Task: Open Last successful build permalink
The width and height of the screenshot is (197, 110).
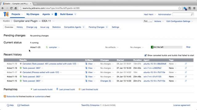Action: point(43,90)
